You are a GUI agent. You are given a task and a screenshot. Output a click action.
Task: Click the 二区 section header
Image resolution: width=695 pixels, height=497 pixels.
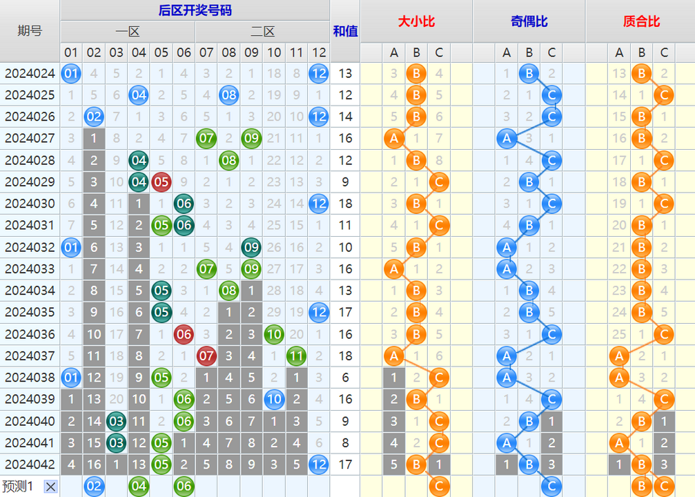[x=263, y=32]
